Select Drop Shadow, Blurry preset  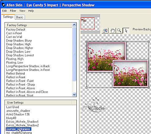[19, 41]
